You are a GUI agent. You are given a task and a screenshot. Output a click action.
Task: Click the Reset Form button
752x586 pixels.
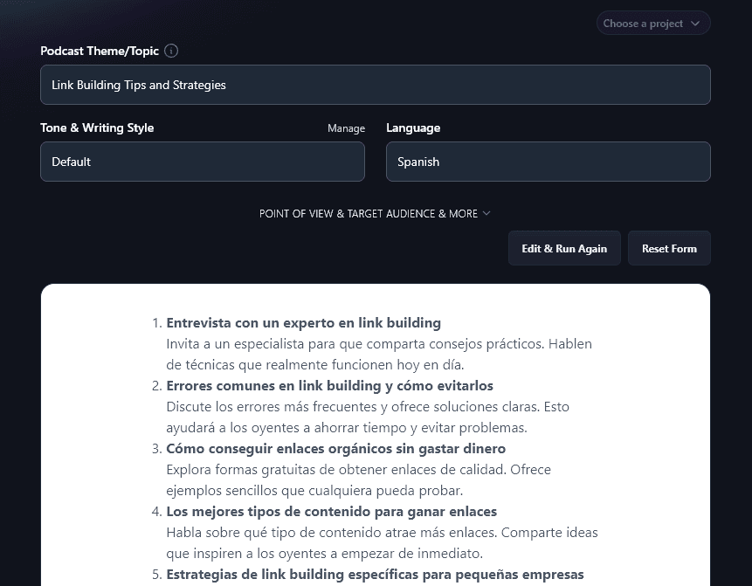tap(669, 248)
